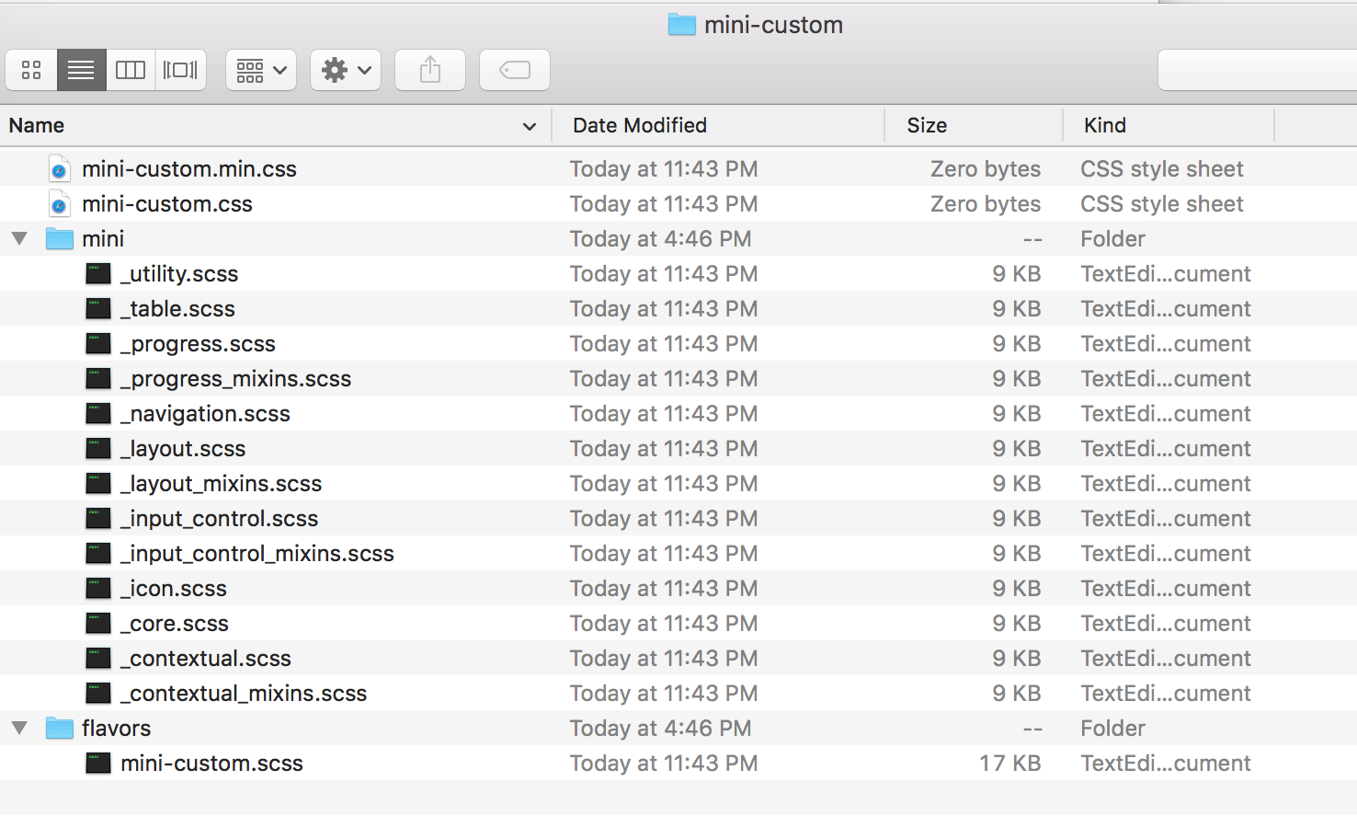
Task: Select the _layout.scss file name
Action: tap(183, 449)
